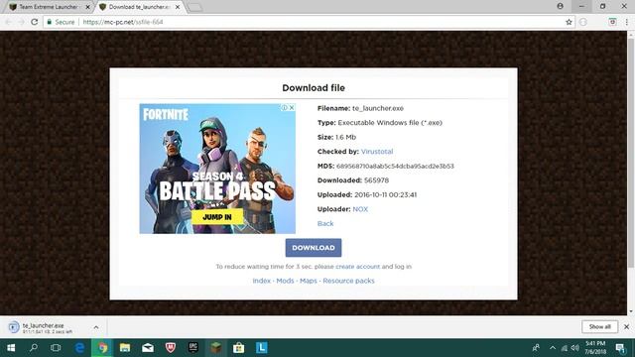Launch Microsoft Edge from taskbar
635x357 pixels.
coord(79,348)
